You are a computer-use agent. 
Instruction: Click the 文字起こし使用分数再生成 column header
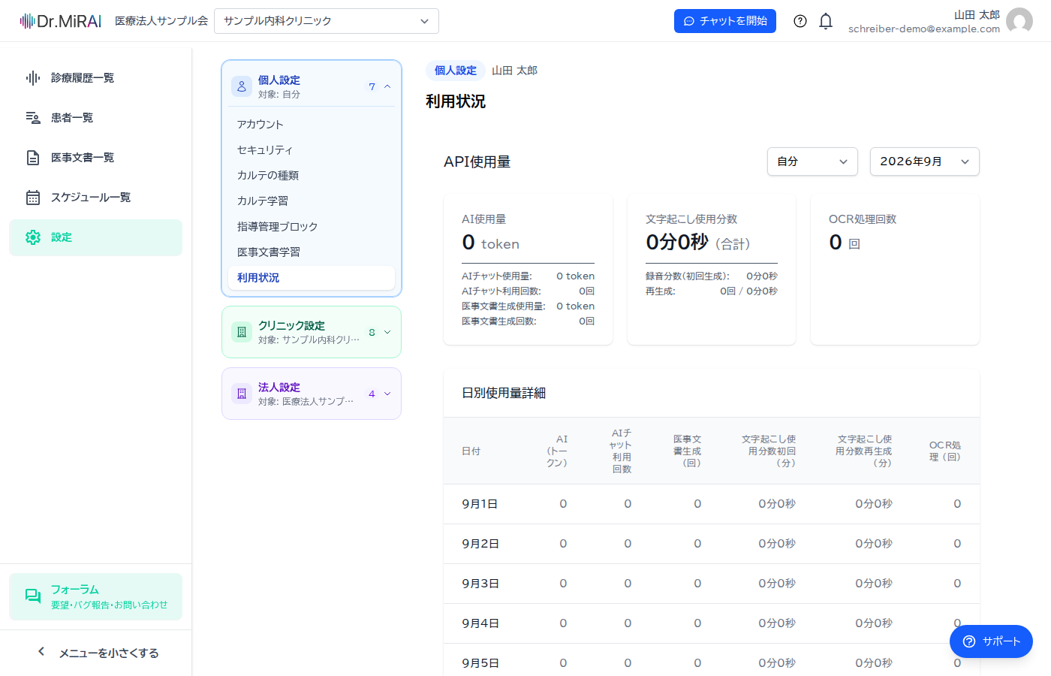[864, 451]
